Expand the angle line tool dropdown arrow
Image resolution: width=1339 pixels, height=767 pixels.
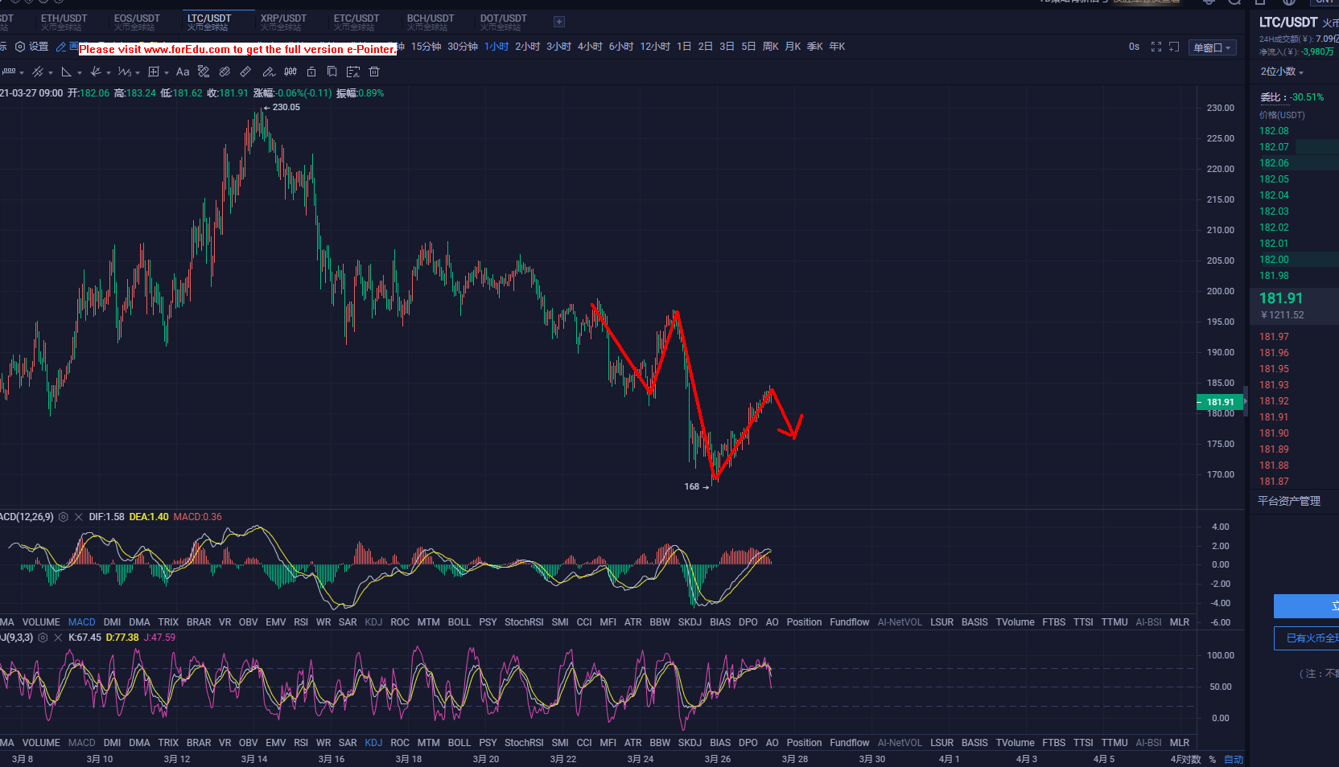(80, 72)
